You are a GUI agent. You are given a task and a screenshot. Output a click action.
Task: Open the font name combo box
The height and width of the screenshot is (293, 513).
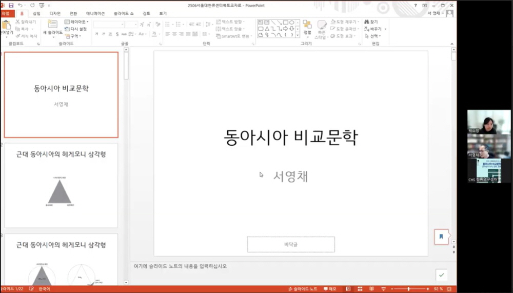tap(109, 25)
